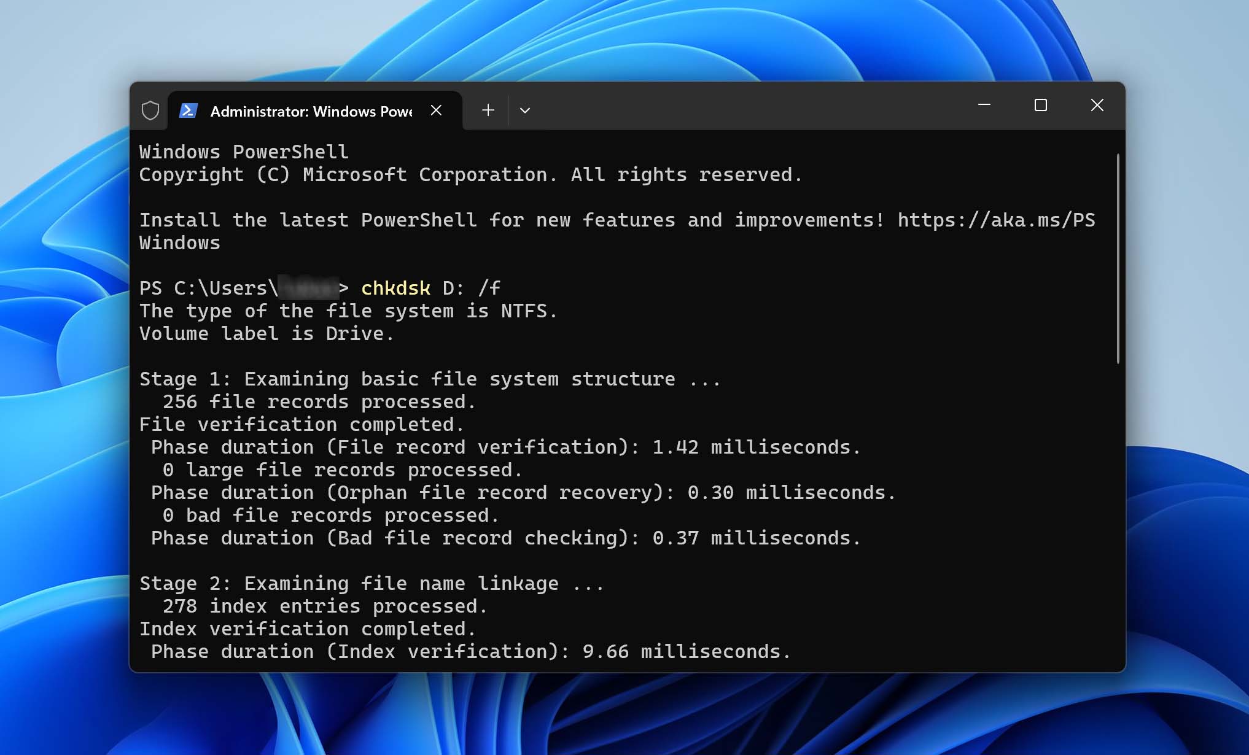Viewport: 1249px width, 755px height.
Task: Click the Volume label is Drive text
Action: pyautogui.click(x=266, y=333)
